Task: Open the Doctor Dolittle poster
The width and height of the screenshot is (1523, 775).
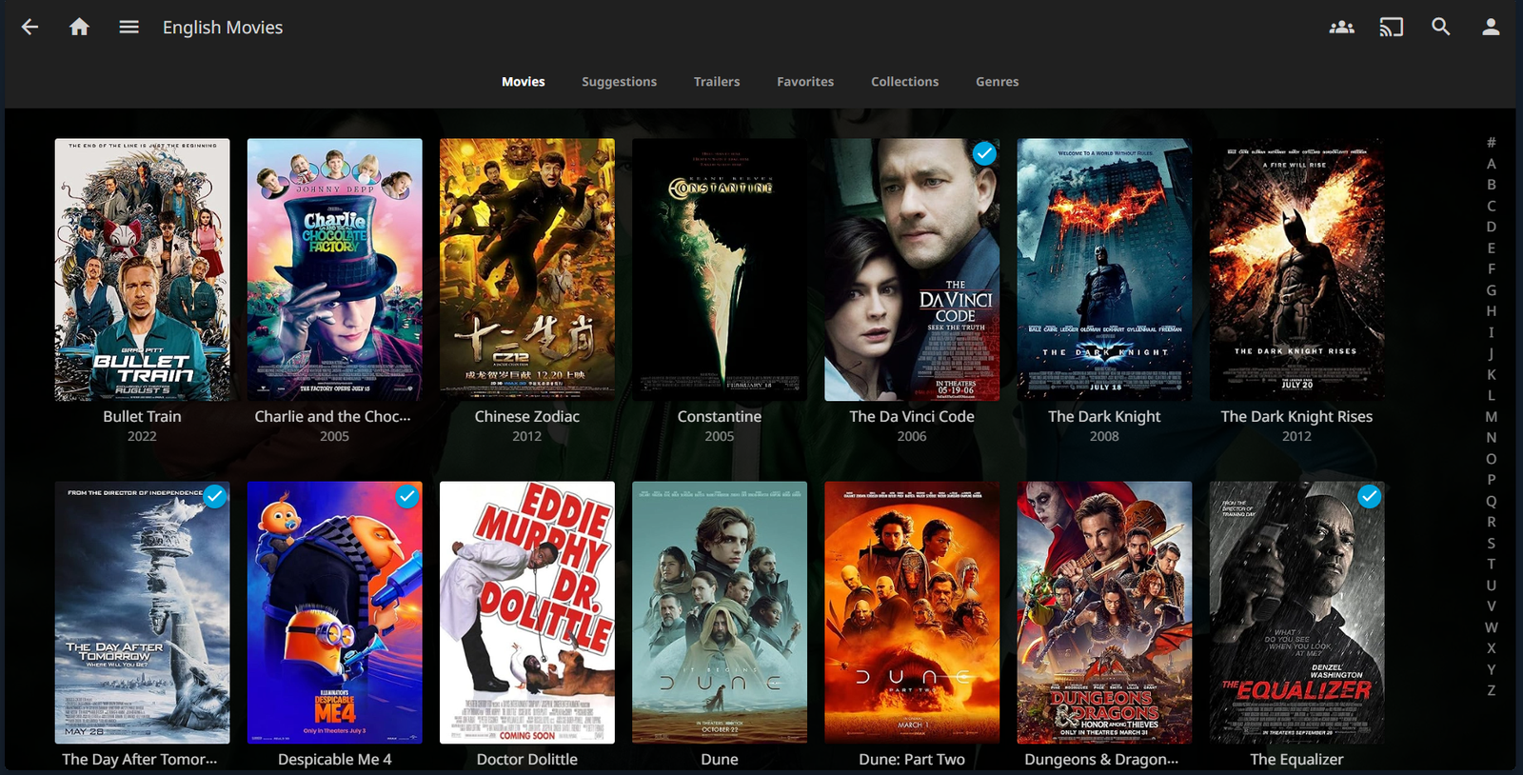Action: pyautogui.click(x=527, y=612)
